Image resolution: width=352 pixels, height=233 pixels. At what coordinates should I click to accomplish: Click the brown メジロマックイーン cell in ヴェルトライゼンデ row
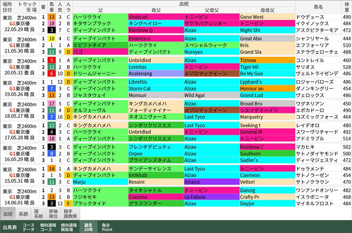click(x=212, y=73)
